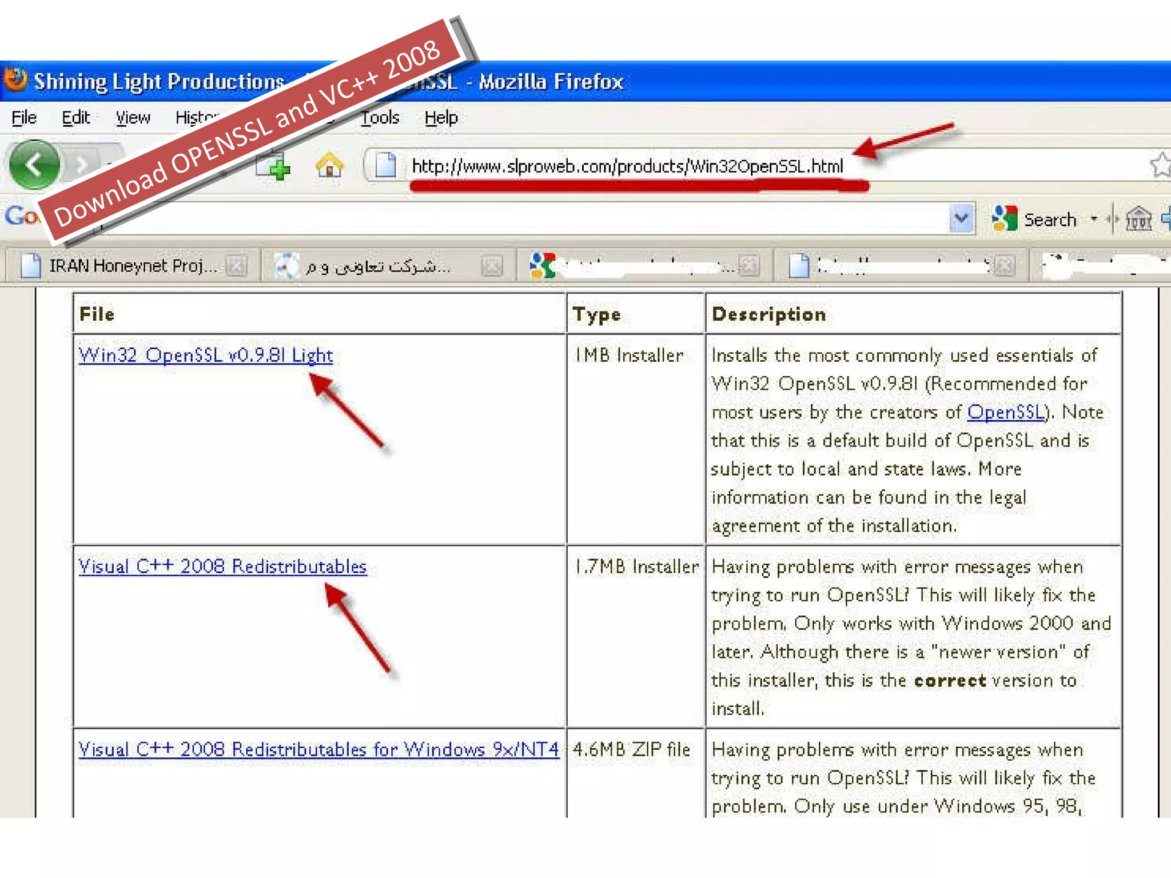Open the Help menu
This screenshot has width=1171, height=878.
[x=441, y=118]
